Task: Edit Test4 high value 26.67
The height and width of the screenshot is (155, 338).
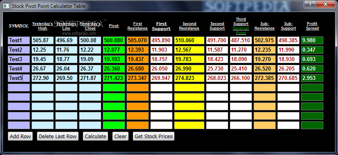Action: 43,68
